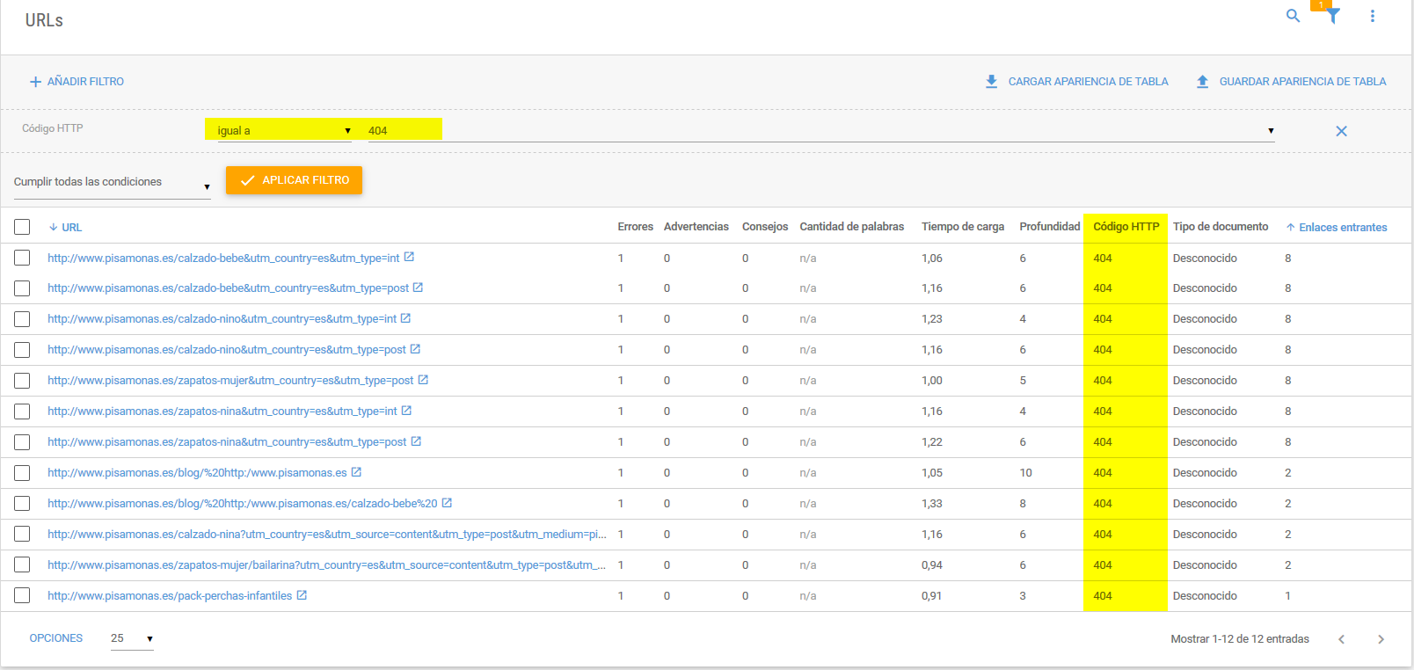Image resolution: width=1414 pixels, height=670 pixels.
Task: Click the Opciones button
Action: point(56,638)
